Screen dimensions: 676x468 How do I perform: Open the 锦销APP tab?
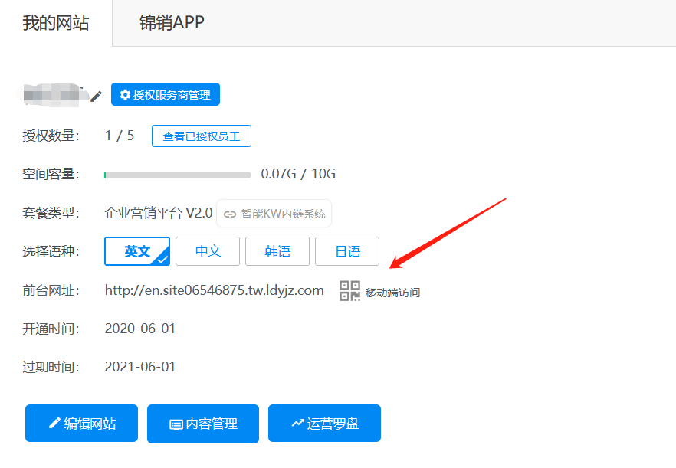click(x=172, y=23)
